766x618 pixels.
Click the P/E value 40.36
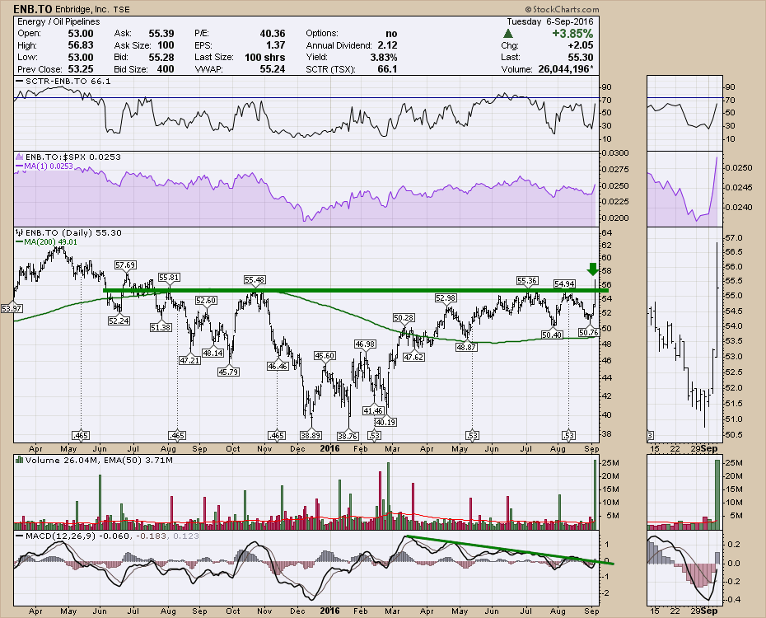point(273,34)
